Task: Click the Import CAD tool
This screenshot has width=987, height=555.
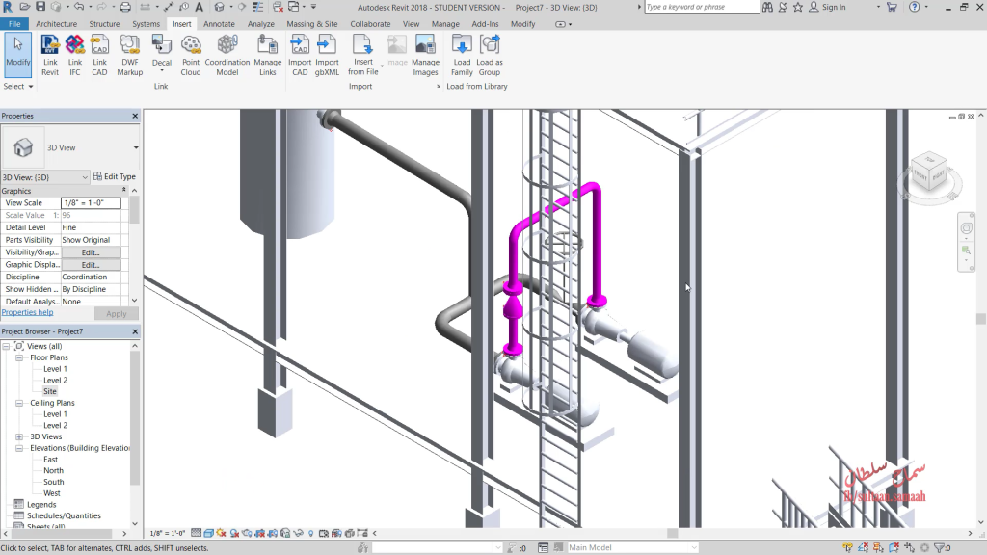Action: [x=300, y=55]
